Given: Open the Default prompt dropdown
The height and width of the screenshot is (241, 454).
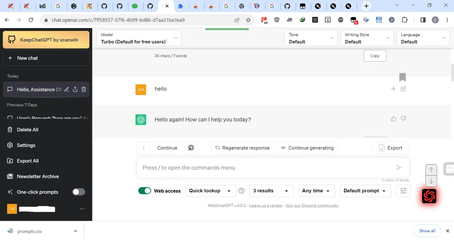Looking at the screenshot, I should tap(365, 191).
